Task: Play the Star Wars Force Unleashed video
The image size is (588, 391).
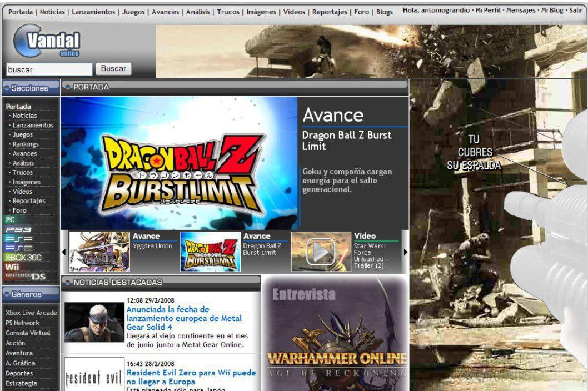Action: 321,252
